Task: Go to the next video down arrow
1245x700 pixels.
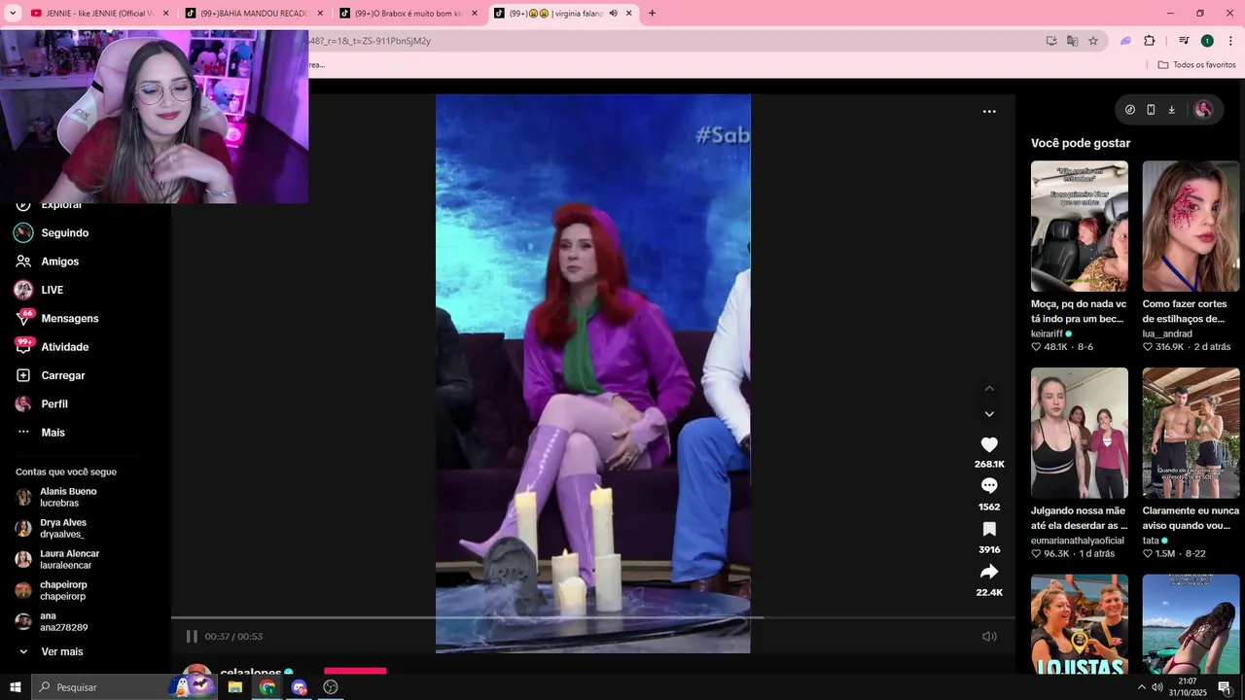Action: [989, 414]
